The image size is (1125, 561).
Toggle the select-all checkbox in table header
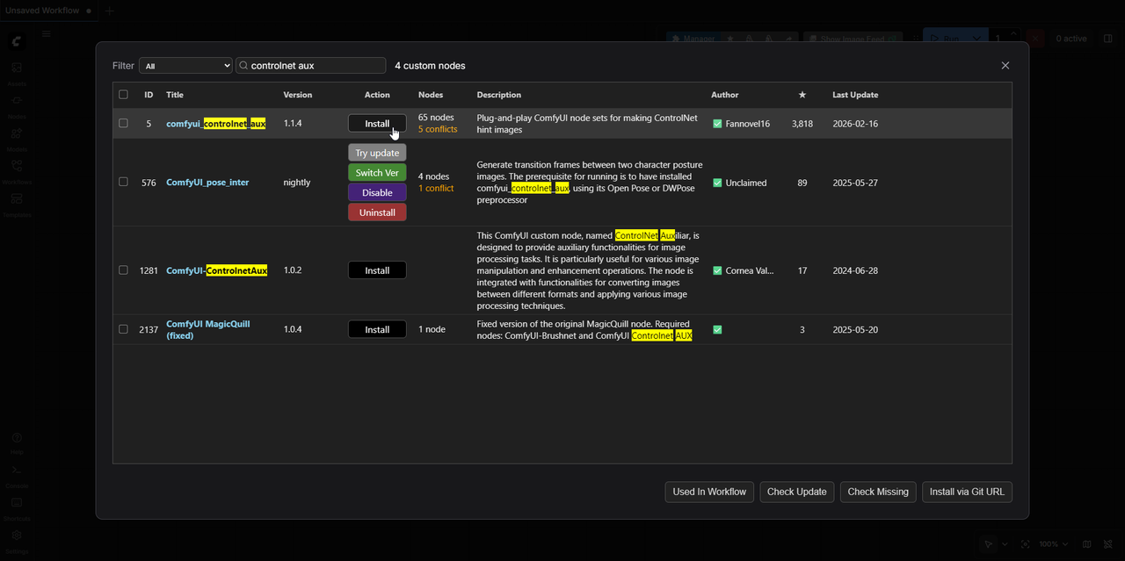(x=123, y=95)
